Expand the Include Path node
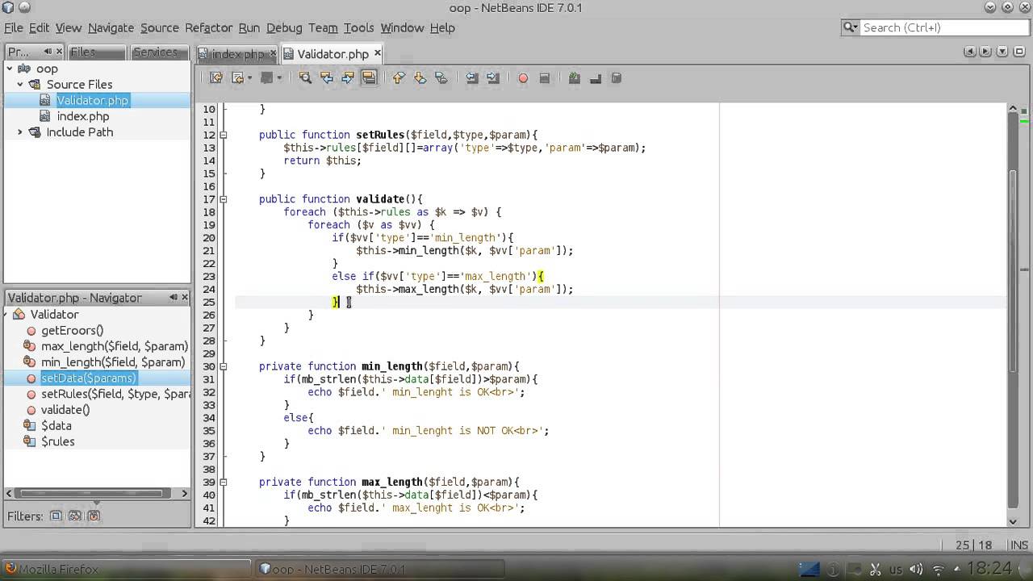 pyautogui.click(x=19, y=132)
